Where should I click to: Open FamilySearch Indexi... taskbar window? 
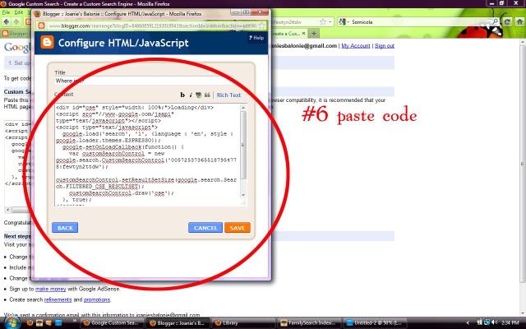(x=309, y=323)
